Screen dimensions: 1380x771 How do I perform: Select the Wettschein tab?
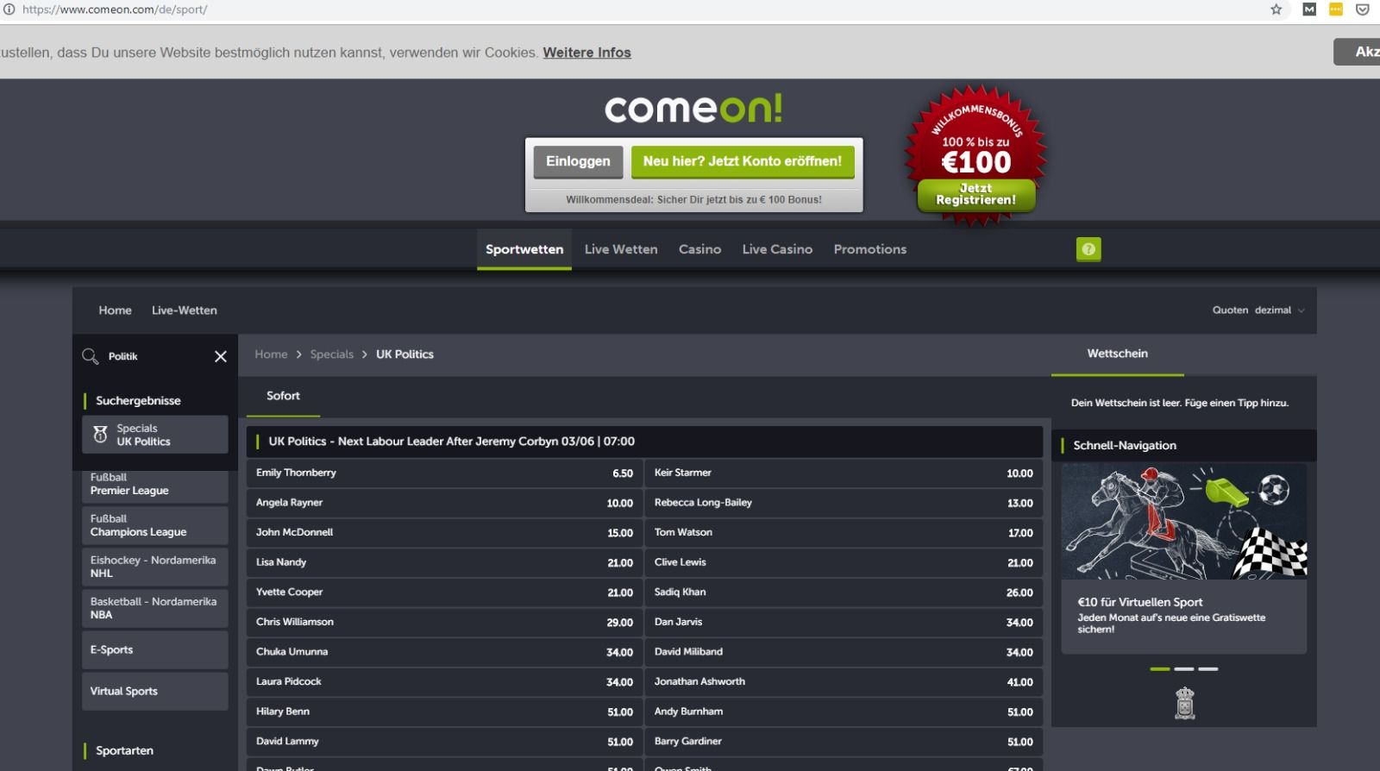coord(1118,354)
